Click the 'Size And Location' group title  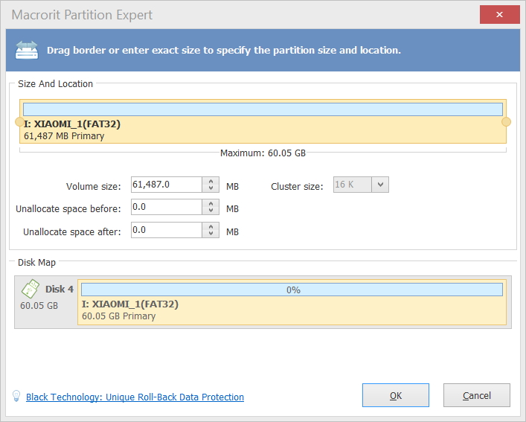[55, 83]
